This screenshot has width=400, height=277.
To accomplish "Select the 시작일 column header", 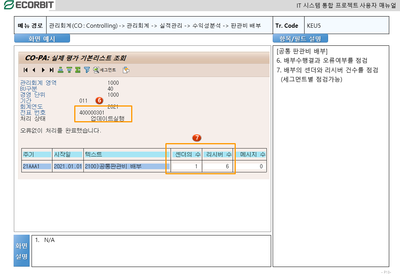I will (x=67, y=154).
